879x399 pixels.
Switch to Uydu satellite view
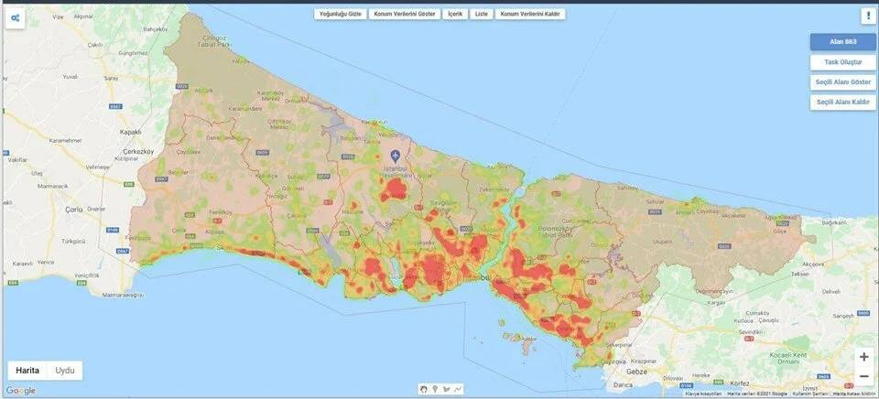[x=65, y=370]
